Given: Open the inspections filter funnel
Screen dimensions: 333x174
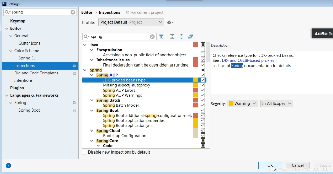Looking at the screenshot, I should 161,37.
